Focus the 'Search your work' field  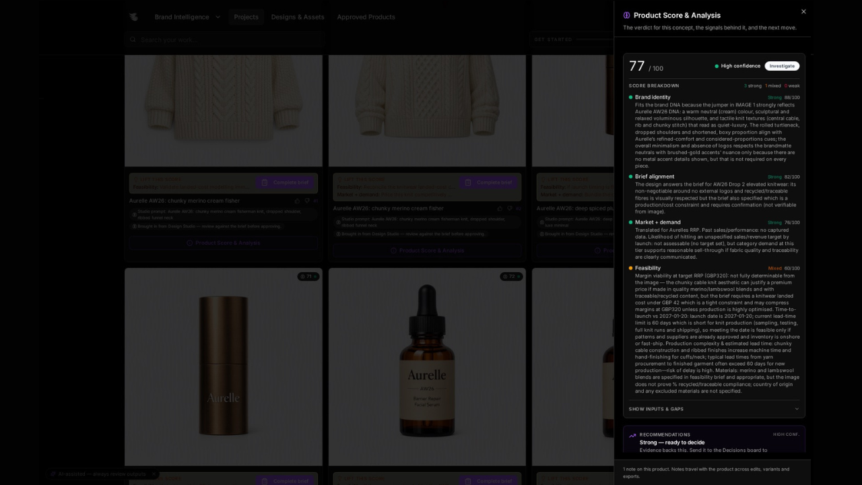click(225, 40)
